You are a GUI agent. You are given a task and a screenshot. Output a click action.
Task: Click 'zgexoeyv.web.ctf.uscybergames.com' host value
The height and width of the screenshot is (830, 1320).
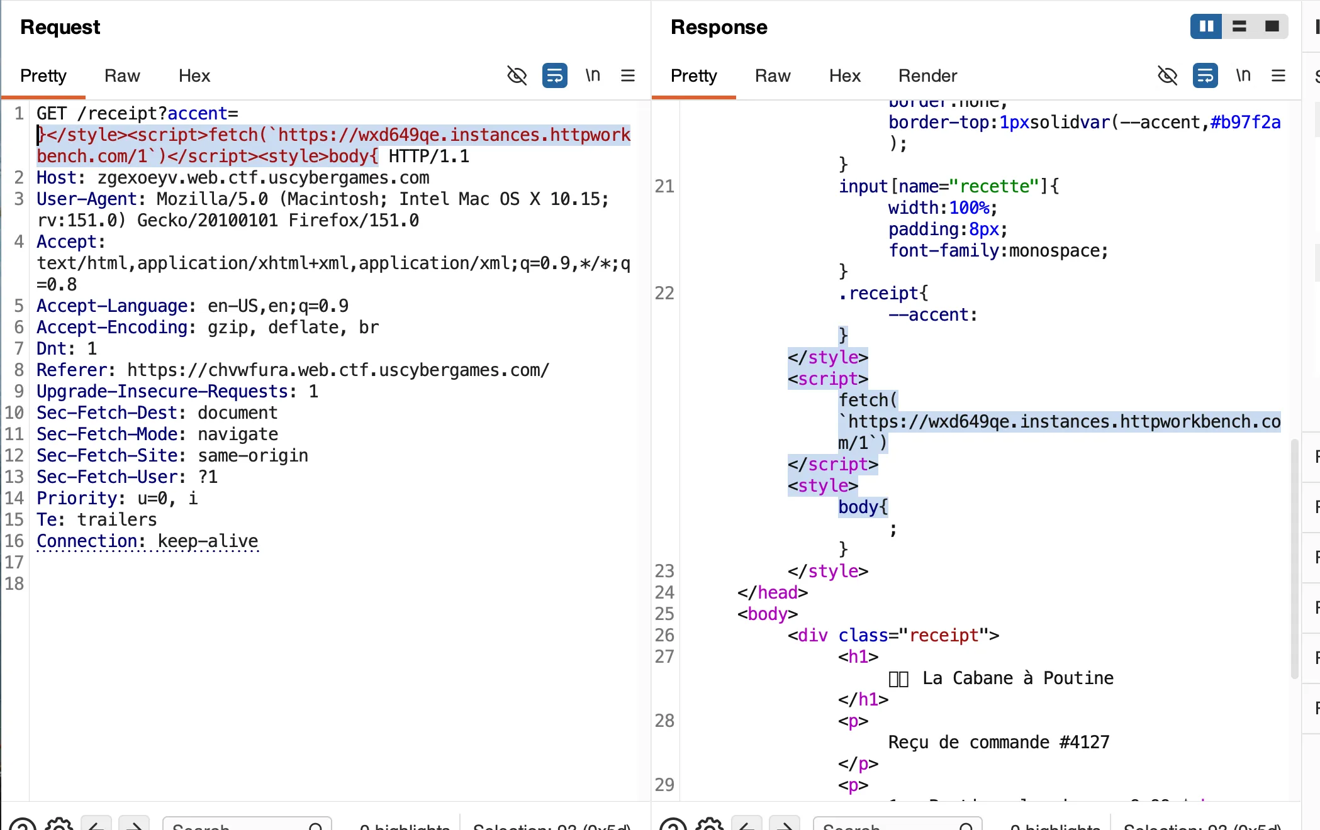tap(263, 177)
